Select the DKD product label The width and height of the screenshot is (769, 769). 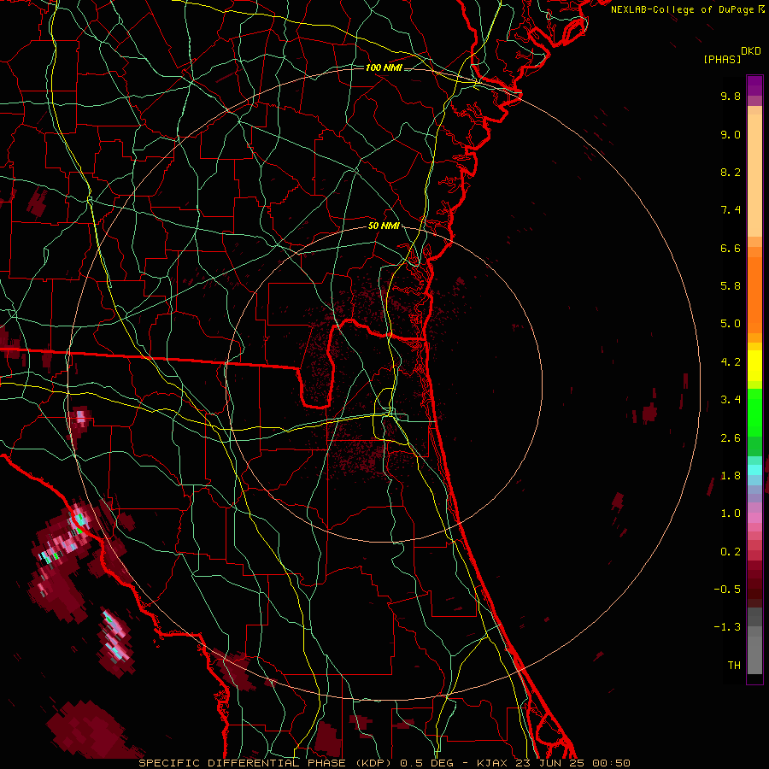[751, 51]
